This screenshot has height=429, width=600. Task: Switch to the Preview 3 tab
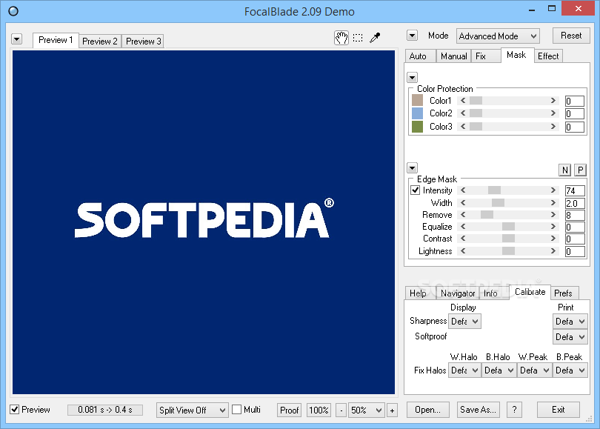144,41
